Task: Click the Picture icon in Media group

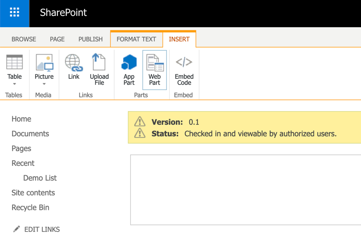Action: pyautogui.click(x=45, y=62)
